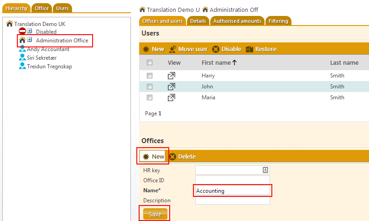Click the breadcrumb home icon for Administration Office
Screen dimensions: 369x221
click(x=205, y=10)
